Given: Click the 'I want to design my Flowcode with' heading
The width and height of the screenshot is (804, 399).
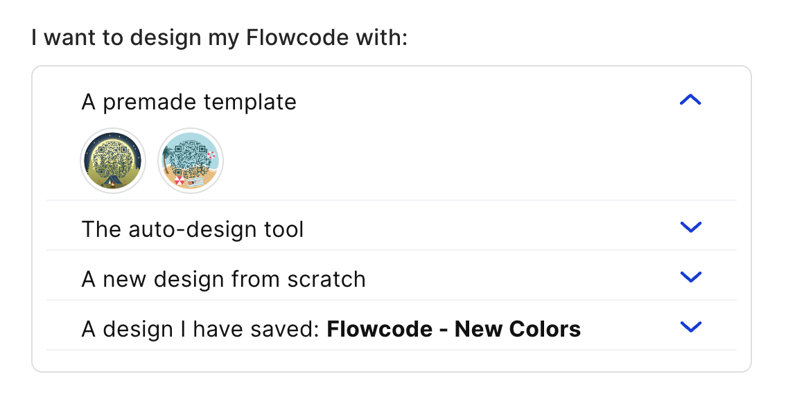Looking at the screenshot, I should (220, 38).
